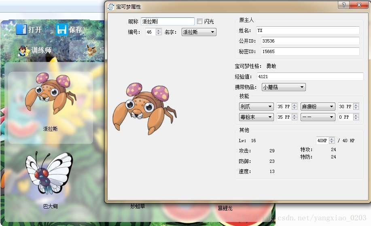Viewport: 371px width, 226px height.
Task: Close the 宝可梦属性 dialog
Action: point(359,5)
